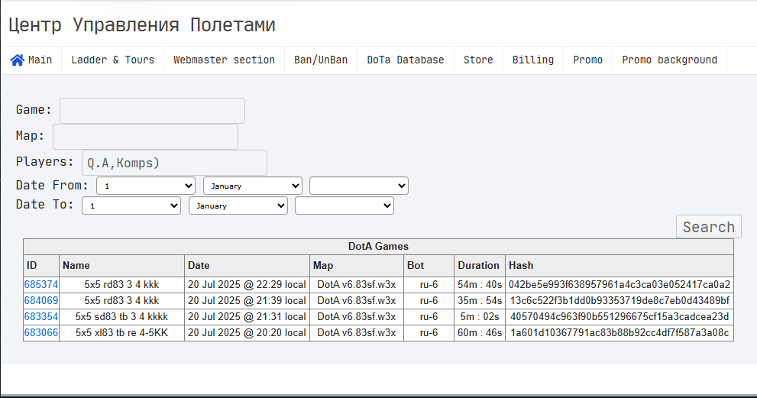Click duration 5m : 02s
This screenshot has width=757, height=398.
point(480,316)
